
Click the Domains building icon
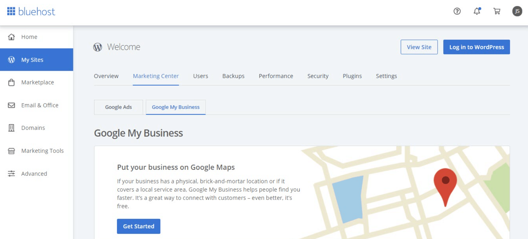(11, 128)
